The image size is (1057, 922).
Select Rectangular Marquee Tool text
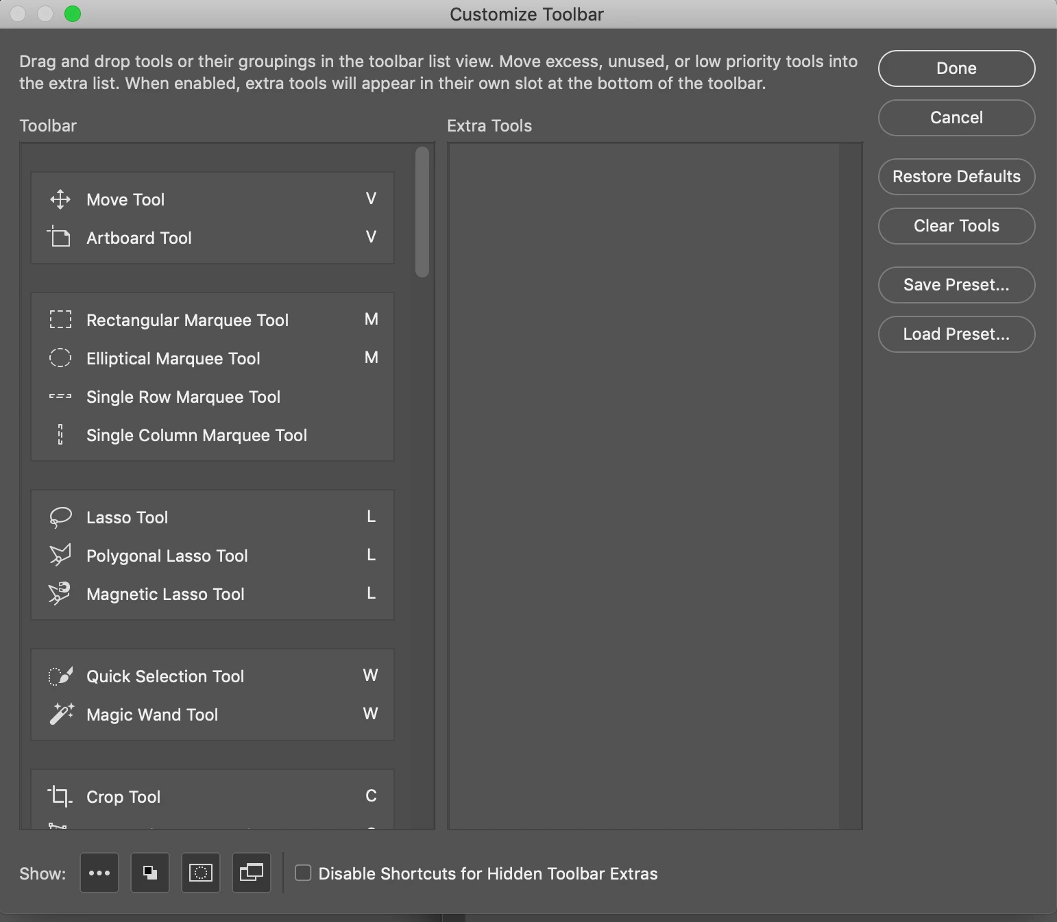point(187,320)
